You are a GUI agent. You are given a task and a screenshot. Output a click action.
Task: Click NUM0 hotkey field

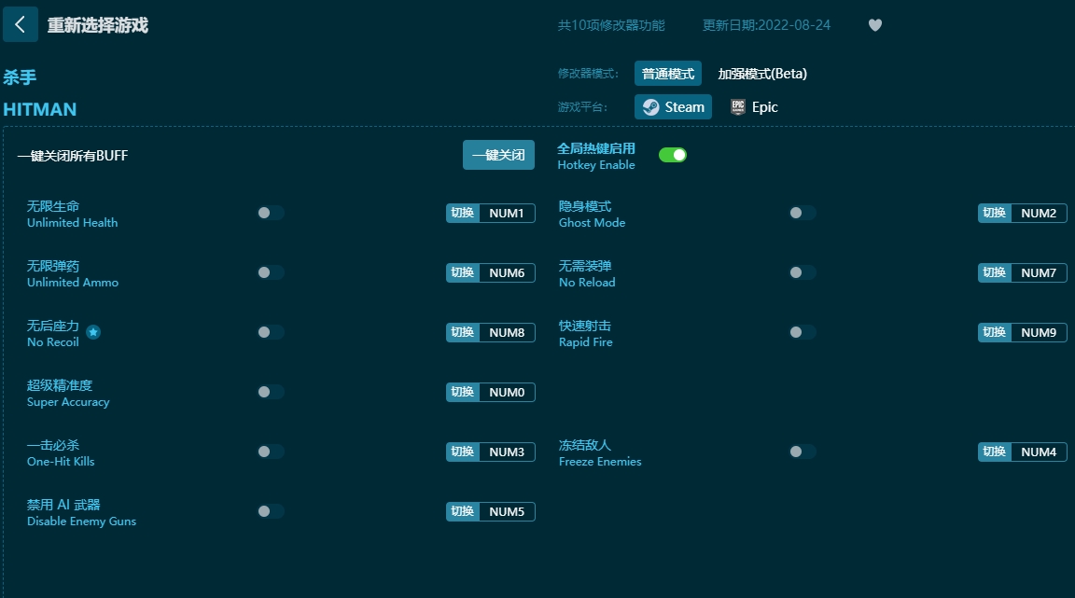[x=507, y=392]
